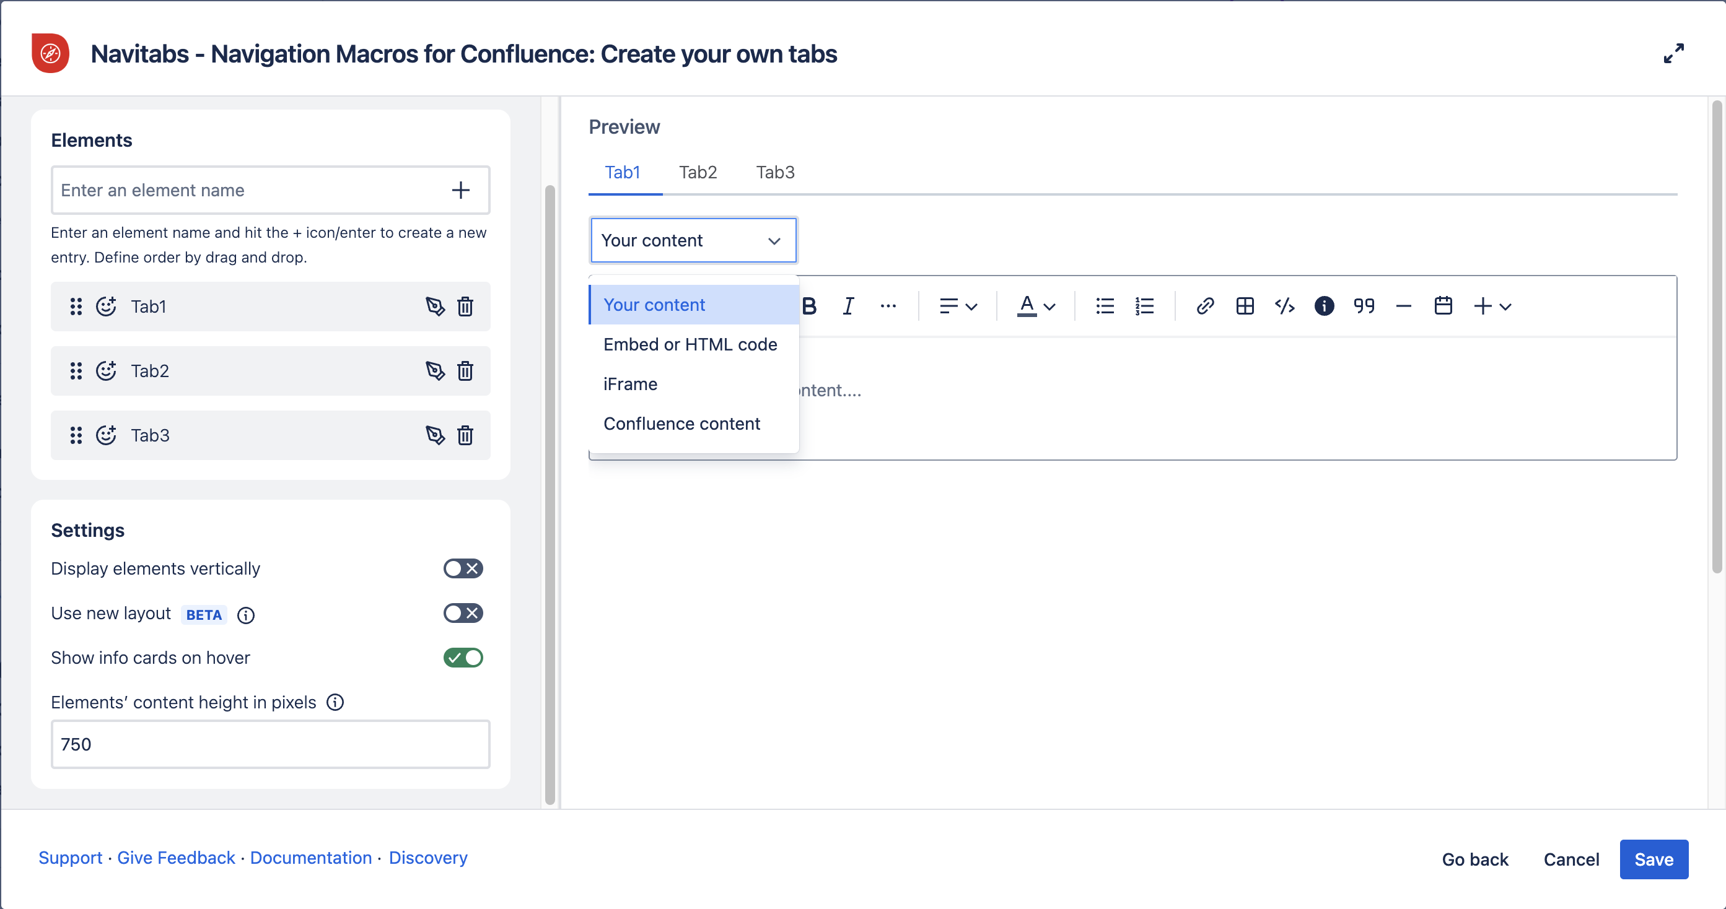This screenshot has width=1726, height=909.
Task: Insert a table in the editor
Action: pos(1244,306)
